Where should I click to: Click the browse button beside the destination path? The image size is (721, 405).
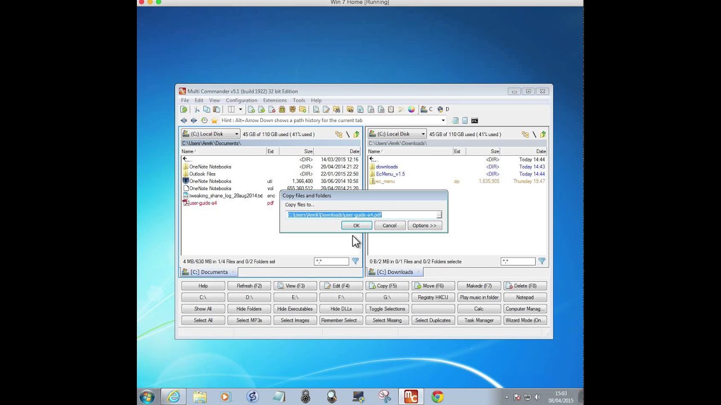(439, 215)
